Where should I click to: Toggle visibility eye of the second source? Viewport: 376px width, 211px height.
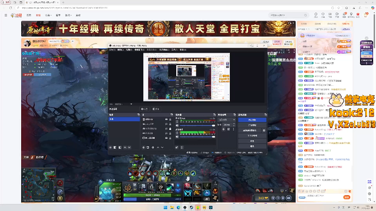click(166, 124)
